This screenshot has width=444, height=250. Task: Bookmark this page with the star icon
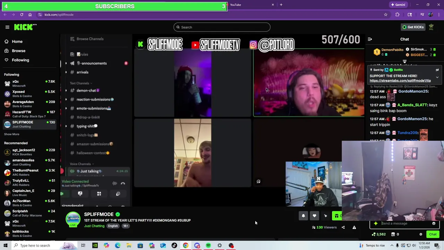385,15
